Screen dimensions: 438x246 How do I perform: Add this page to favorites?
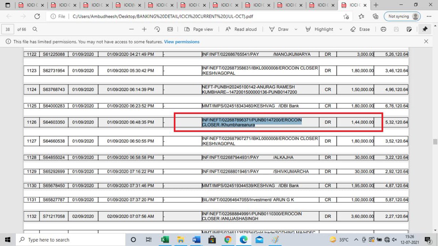(x=346, y=16)
